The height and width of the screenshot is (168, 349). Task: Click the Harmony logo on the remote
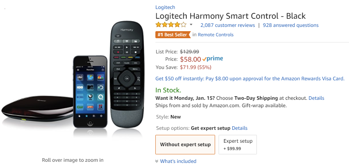(126, 30)
